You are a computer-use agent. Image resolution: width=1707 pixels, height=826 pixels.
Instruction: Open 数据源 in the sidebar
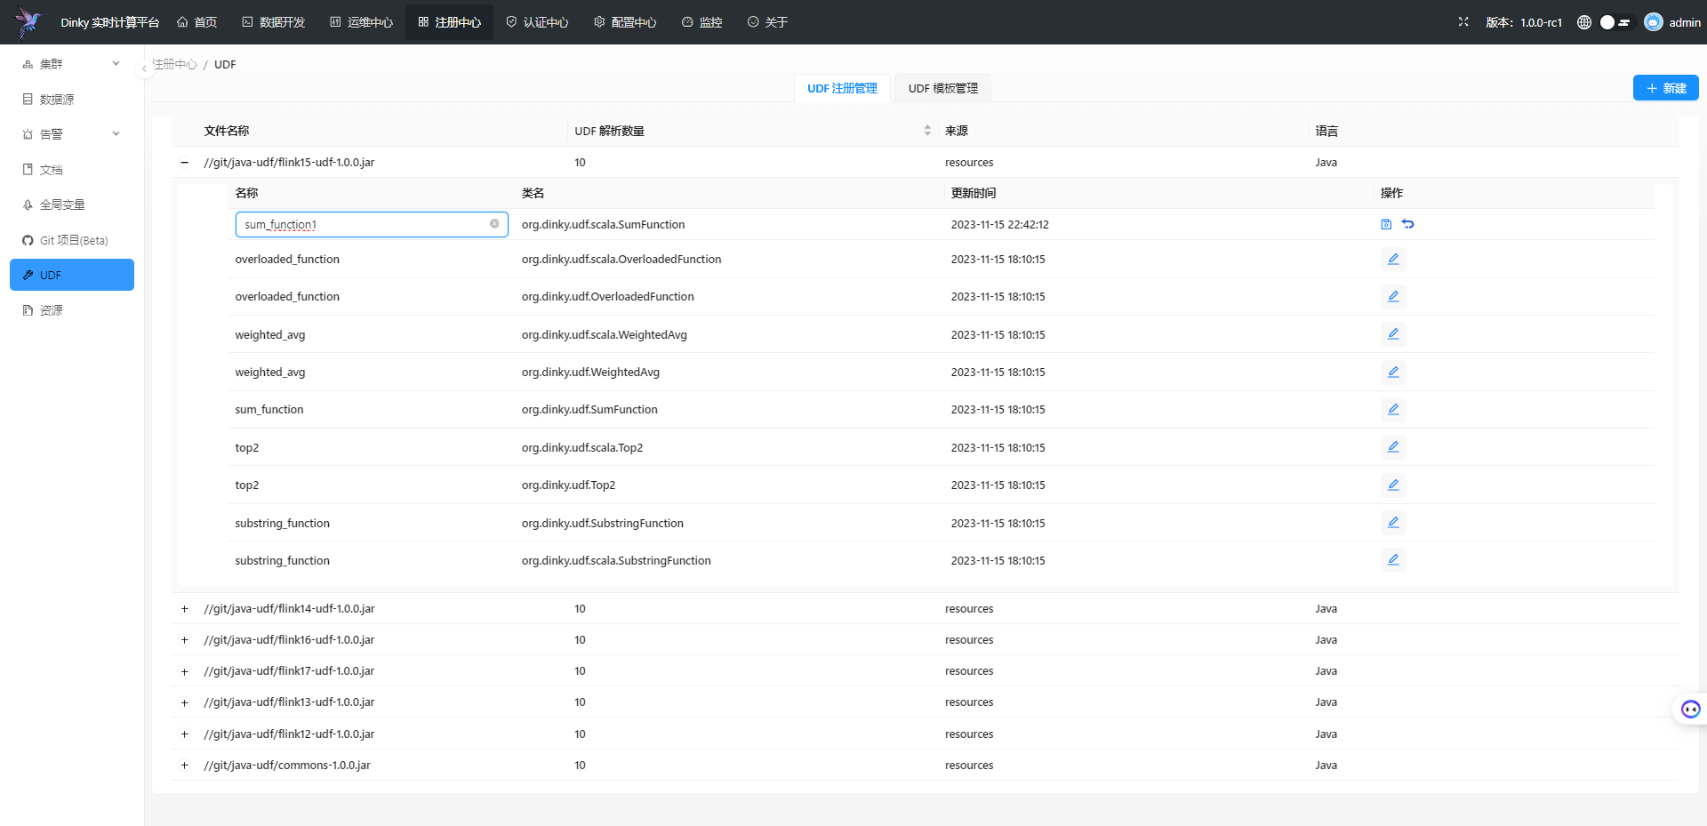point(72,99)
